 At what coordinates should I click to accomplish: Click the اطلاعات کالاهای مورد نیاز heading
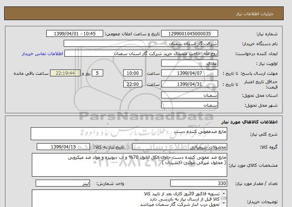point(250,122)
